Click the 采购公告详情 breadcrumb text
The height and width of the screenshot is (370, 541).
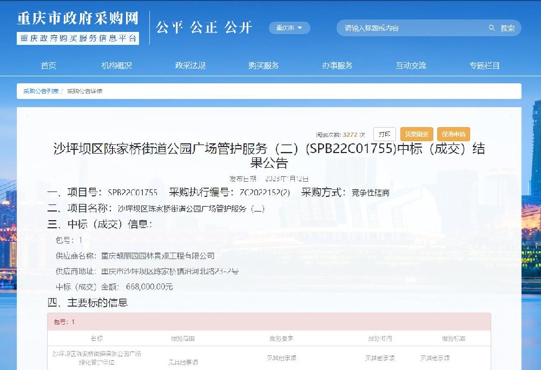click(84, 91)
